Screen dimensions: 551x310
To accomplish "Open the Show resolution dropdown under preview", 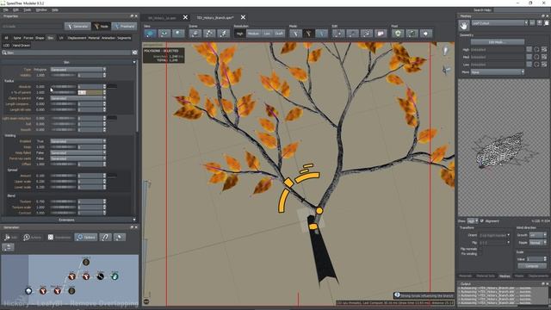I will [x=473, y=221].
